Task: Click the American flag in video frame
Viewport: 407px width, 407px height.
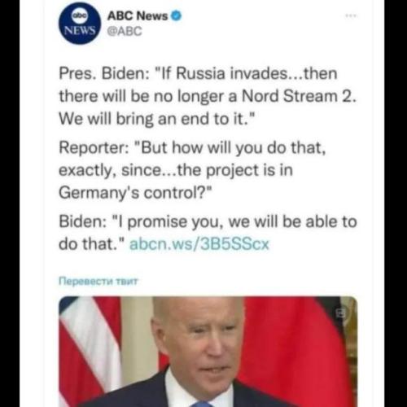Action: [x=90, y=352]
